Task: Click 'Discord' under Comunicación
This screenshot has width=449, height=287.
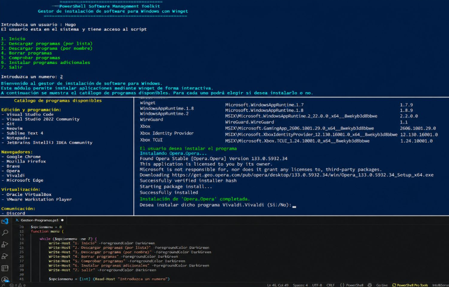Action: tap(16, 213)
